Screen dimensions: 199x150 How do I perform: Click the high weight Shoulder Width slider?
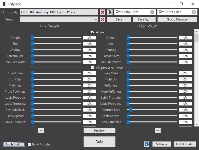pyautogui.click(x=152, y=62)
